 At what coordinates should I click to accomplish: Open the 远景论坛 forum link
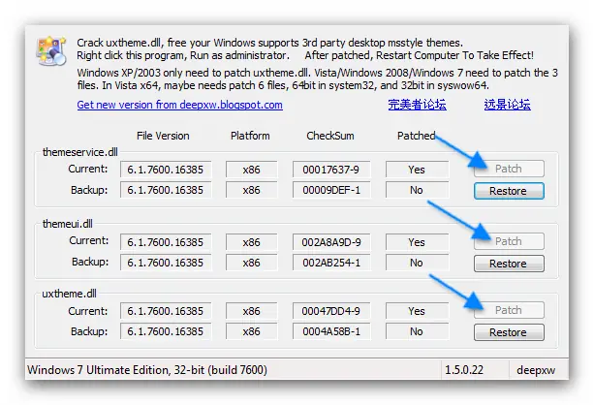pyautogui.click(x=507, y=105)
